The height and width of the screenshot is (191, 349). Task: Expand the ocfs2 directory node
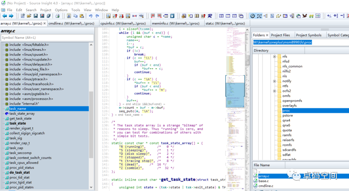274,91
